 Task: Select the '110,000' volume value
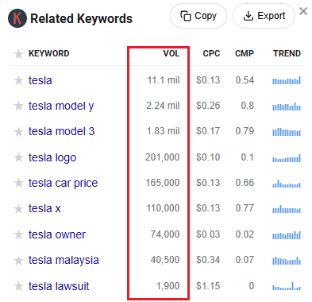pos(164,208)
